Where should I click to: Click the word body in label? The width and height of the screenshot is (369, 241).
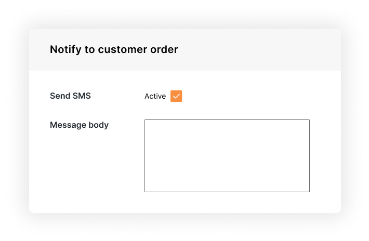point(99,125)
